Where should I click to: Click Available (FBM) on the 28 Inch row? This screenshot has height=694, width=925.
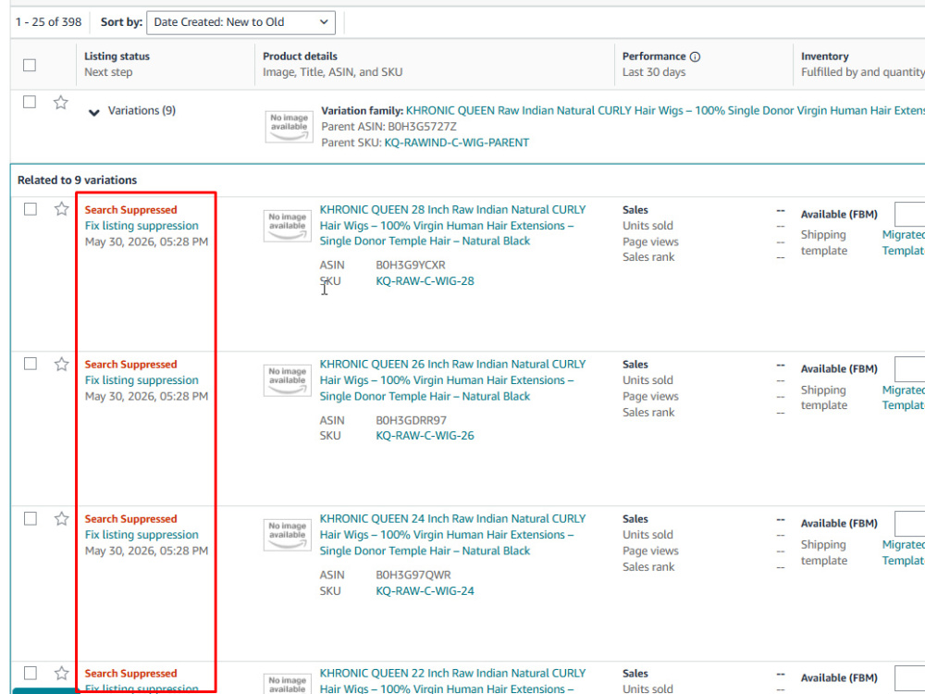click(x=839, y=215)
